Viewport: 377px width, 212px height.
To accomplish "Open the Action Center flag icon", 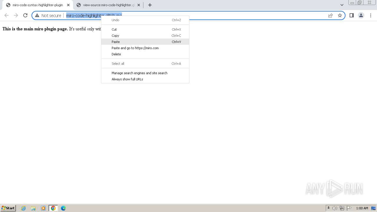I will pos(349,208).
